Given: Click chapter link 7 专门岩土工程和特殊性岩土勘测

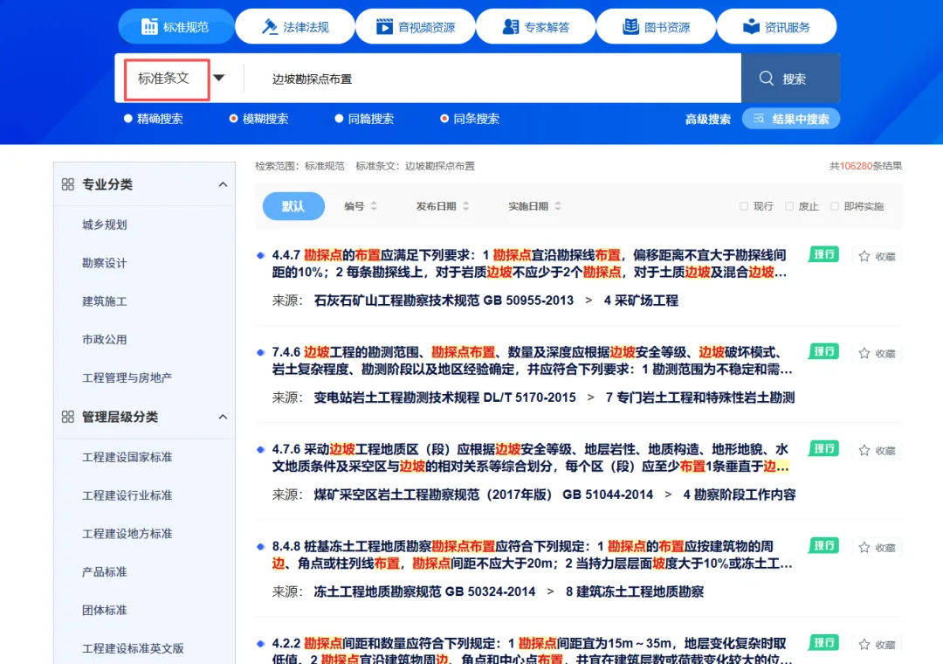Looking at the screenshot, I should (700, 398).
